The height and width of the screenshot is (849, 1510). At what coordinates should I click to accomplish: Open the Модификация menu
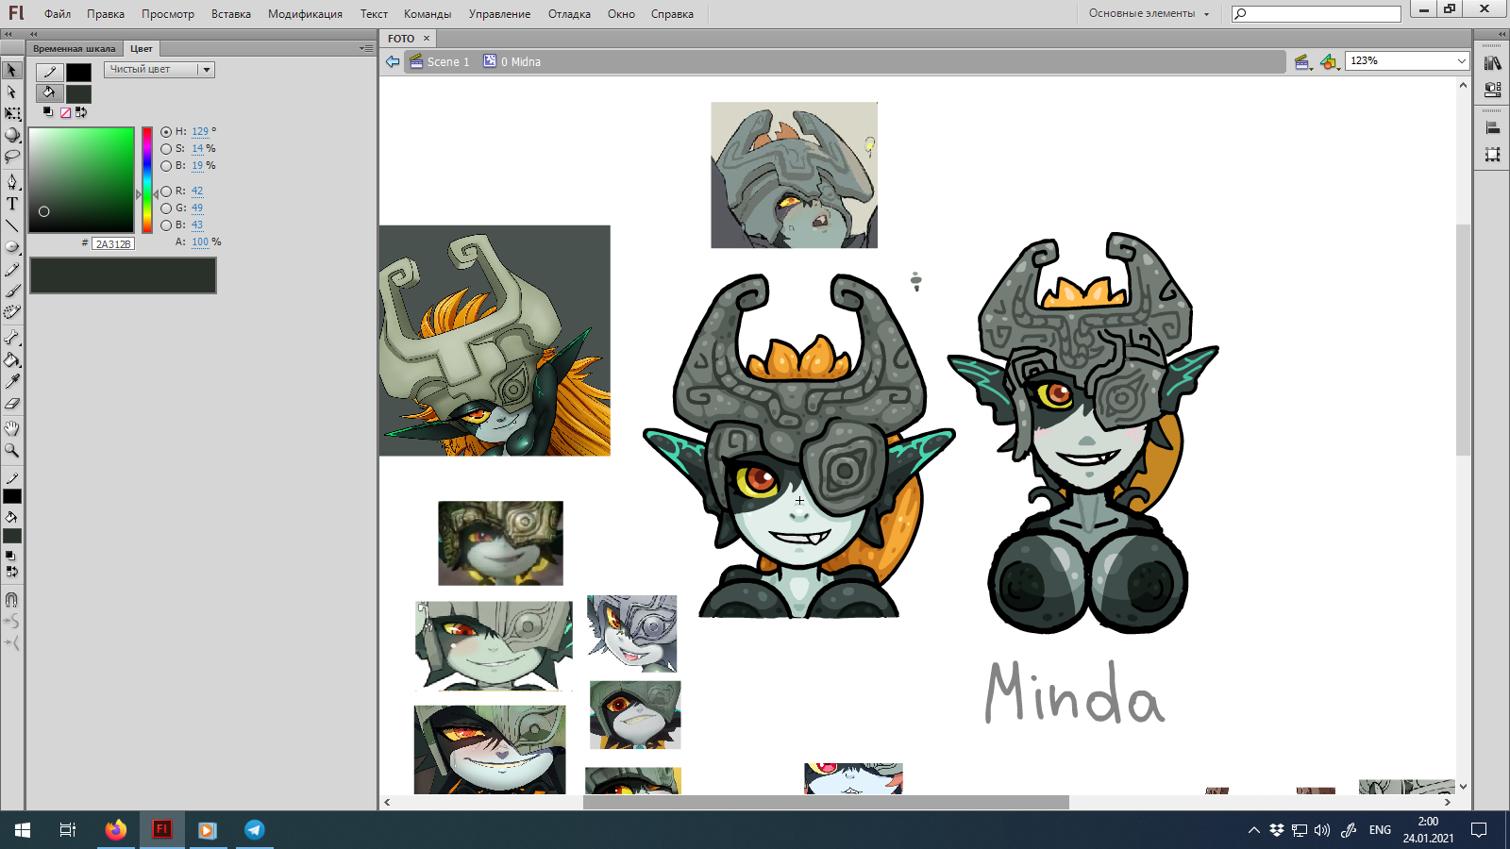point(305,14)
